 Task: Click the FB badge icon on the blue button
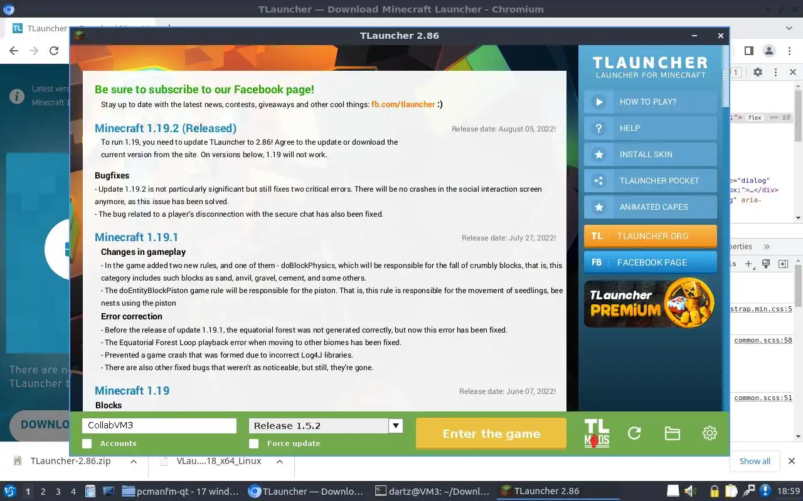[x=597, y=262]
